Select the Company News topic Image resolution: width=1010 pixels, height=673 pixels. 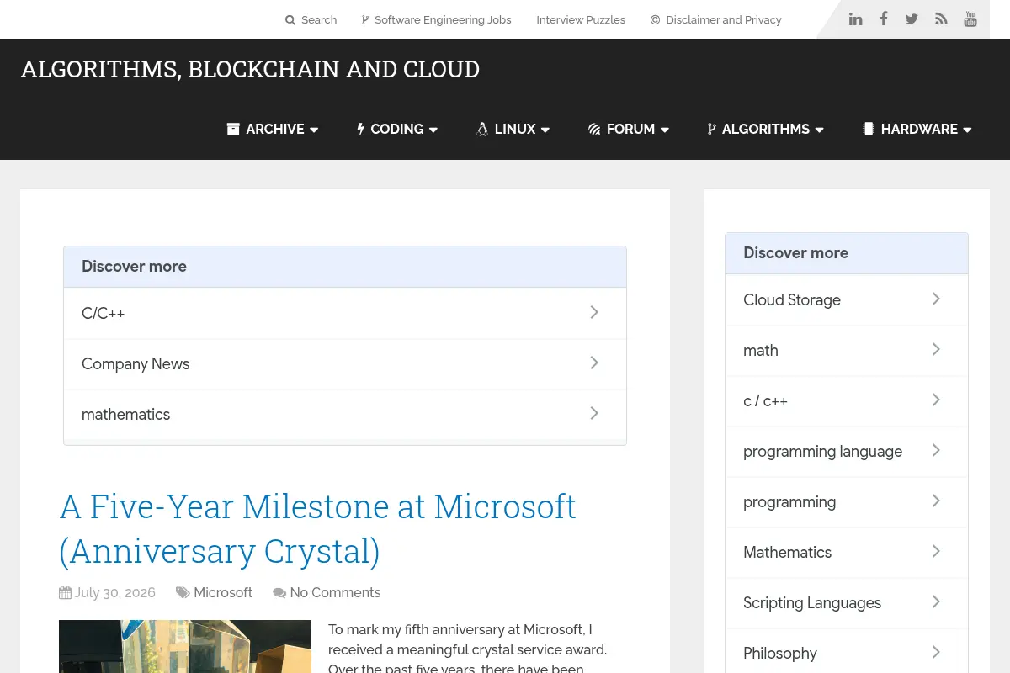345,363
